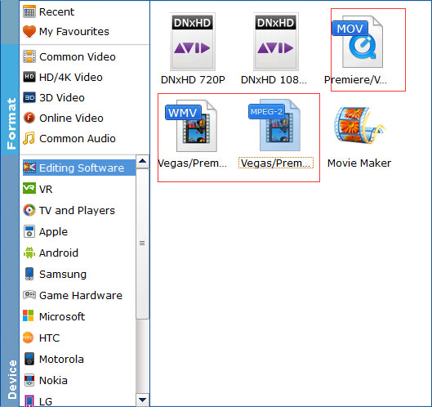Select the Microsoft category label
The image size is (432, 407).
pyautogui.click(x=62, y=316)
